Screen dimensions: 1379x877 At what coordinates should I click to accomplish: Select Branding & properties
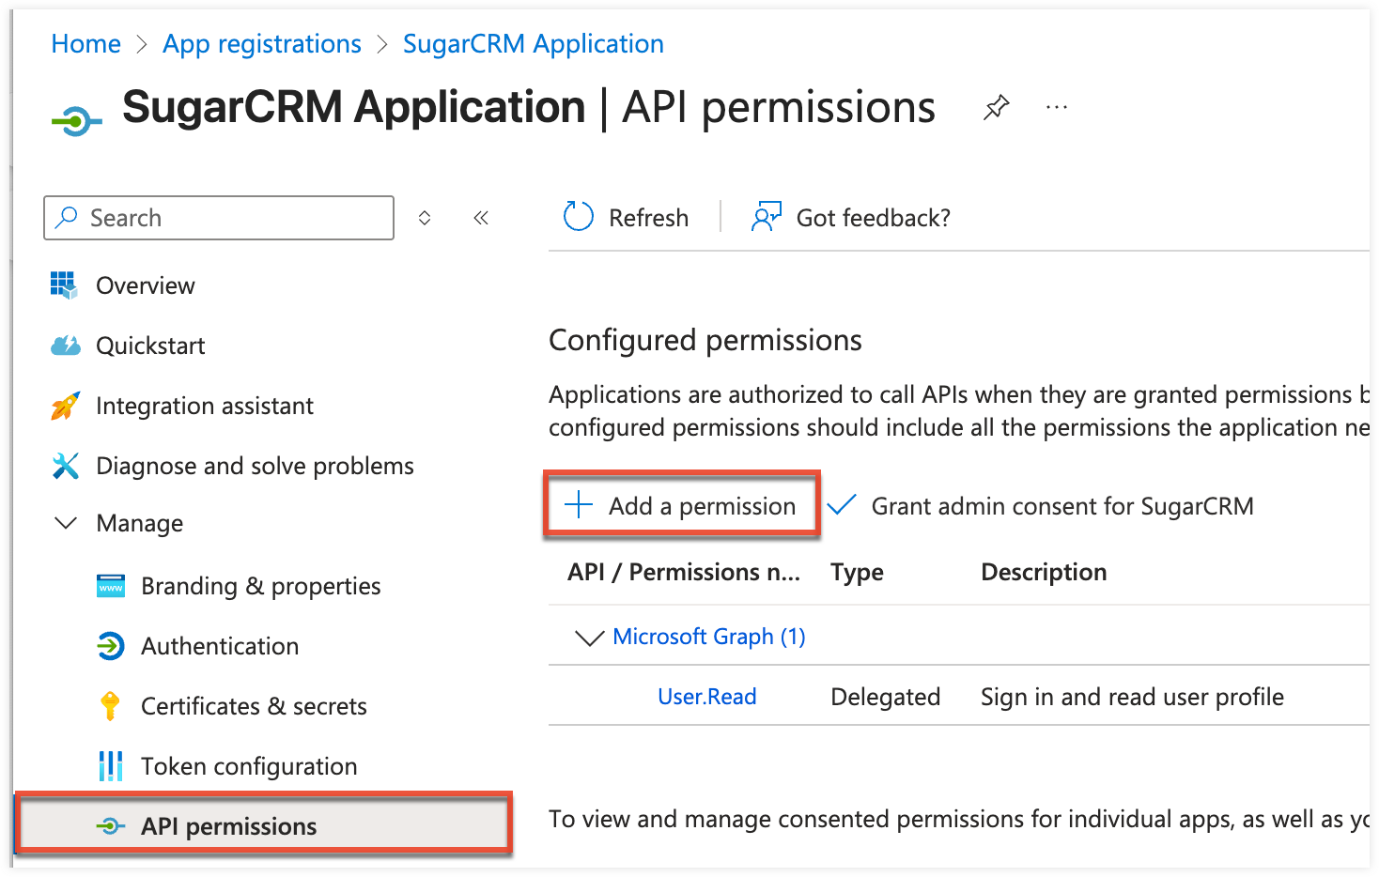pos(260,585)
